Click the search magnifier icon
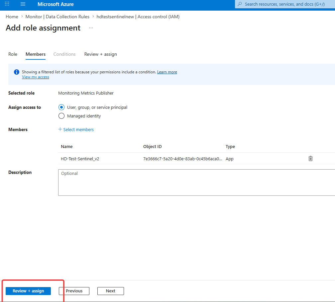The width and height of the screenshot is (335, 302). [x=240, y=4]
